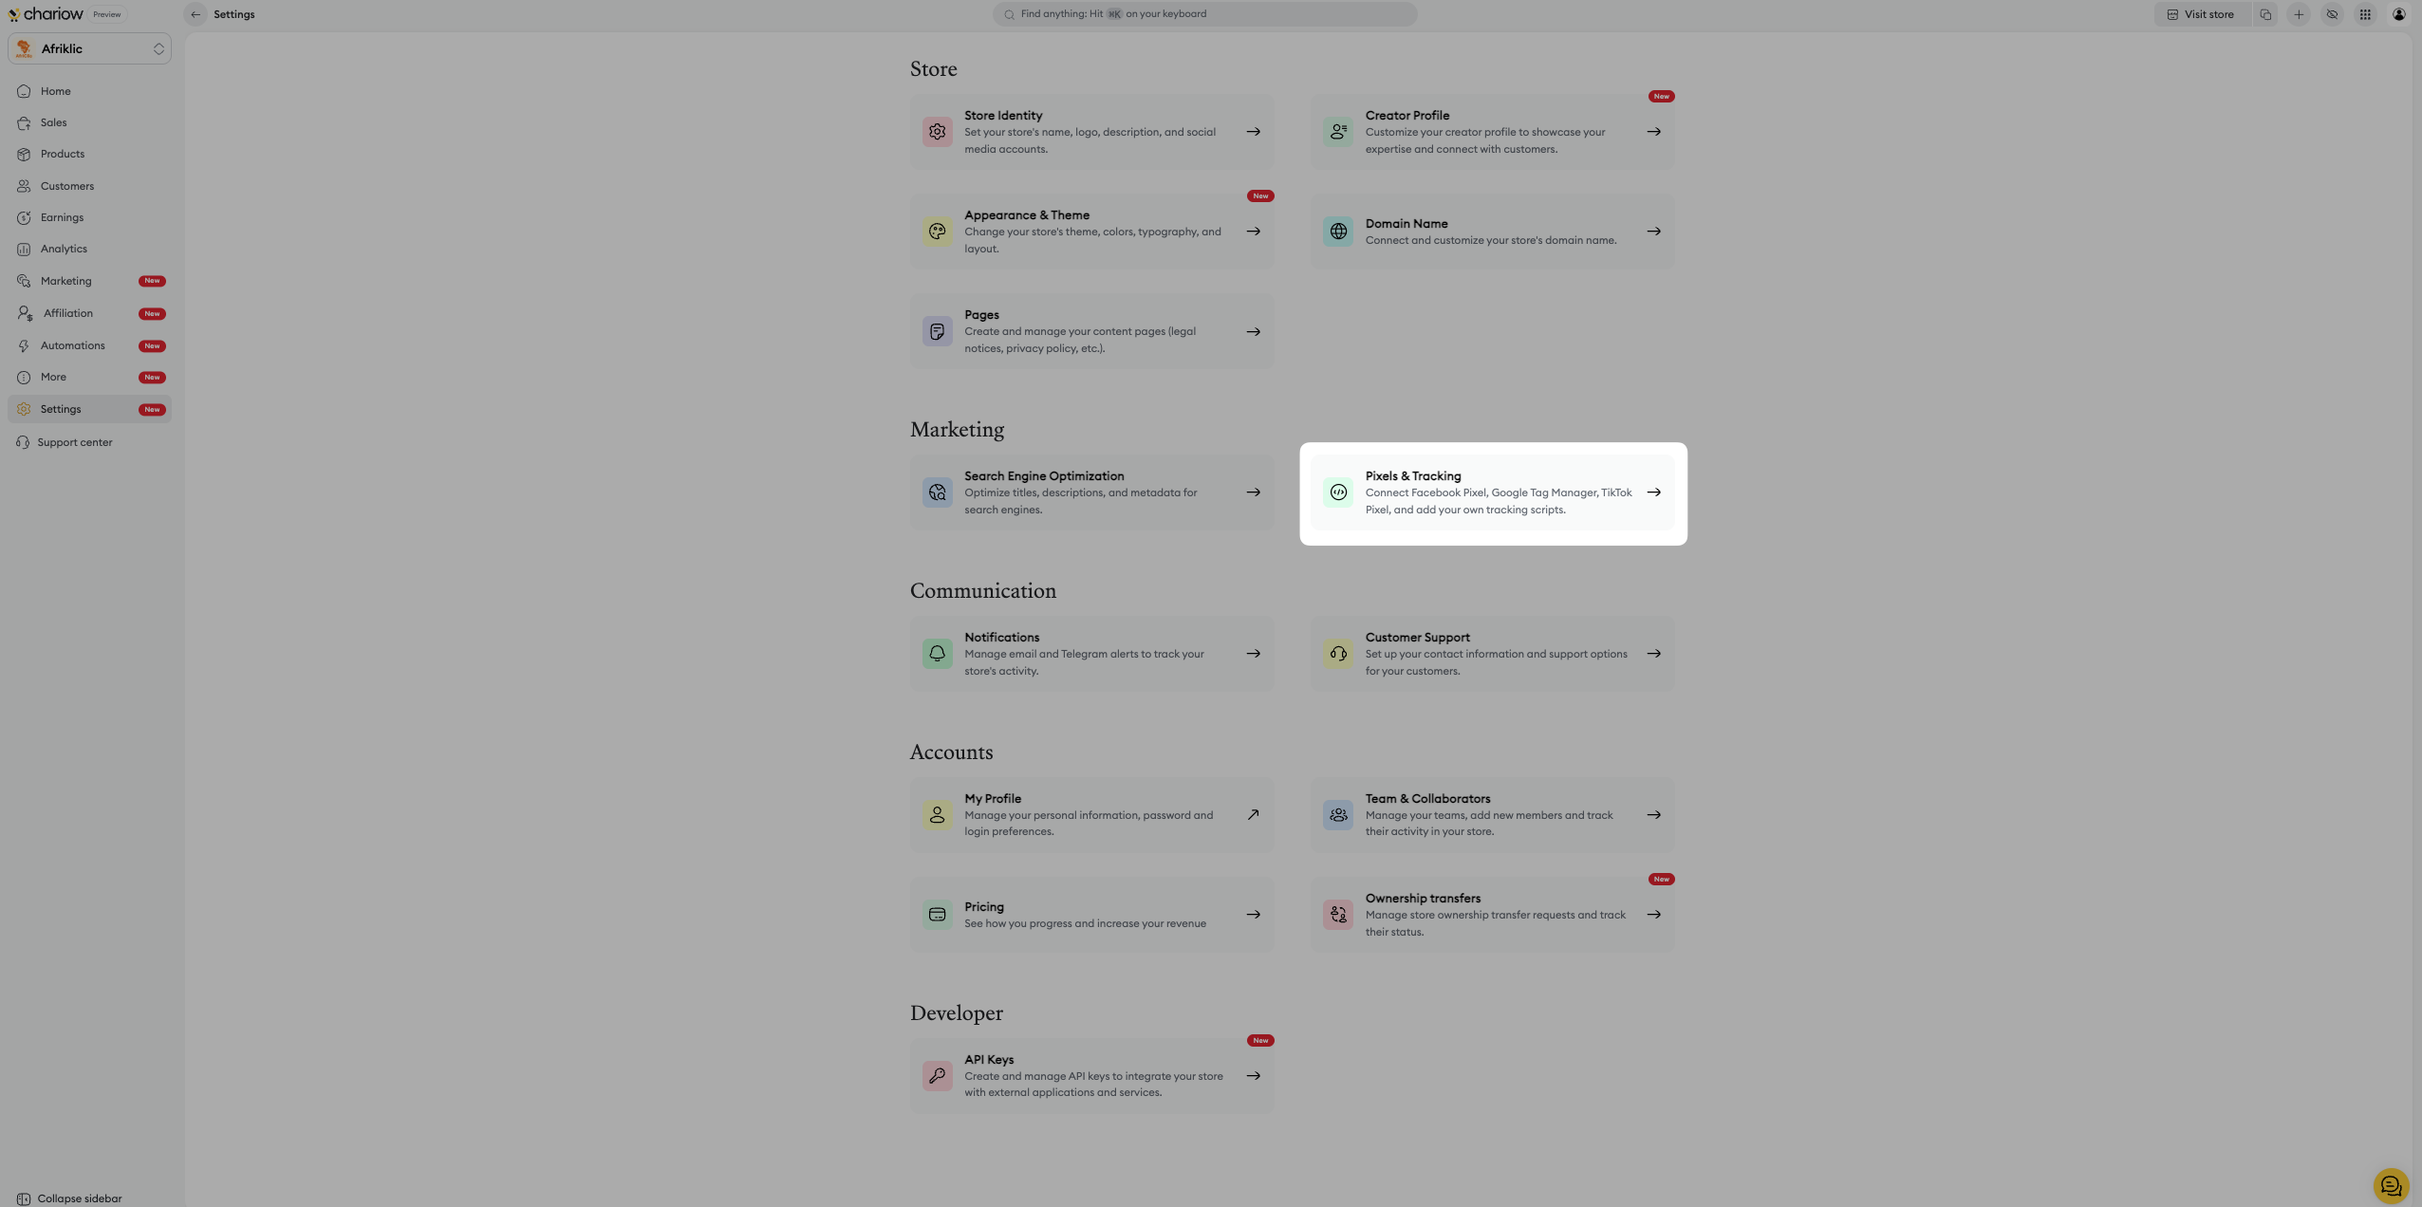
Task: Open the Notifications settings card
Action: [x=1091, y=654]
